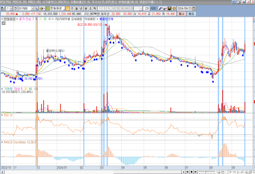The image size is (255, 174).
Task: Click the 배당락(0,00%) annotation on chart
Action: point(55,51)
